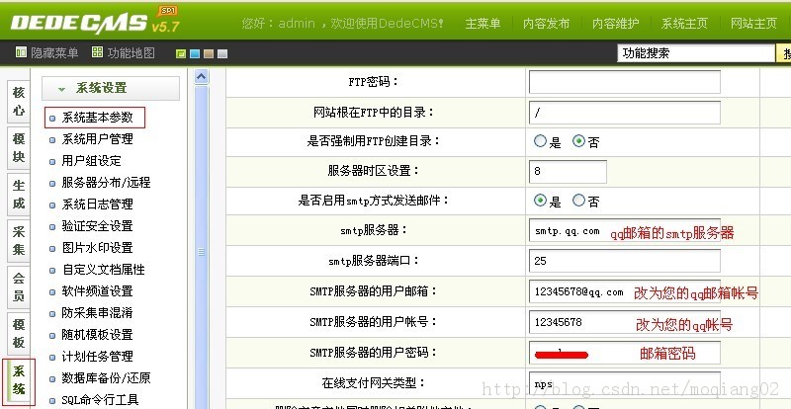The height and width of the screenshot is (409, 791).
Task: Select the green skin color swatch
Action: tap(181, 53)
